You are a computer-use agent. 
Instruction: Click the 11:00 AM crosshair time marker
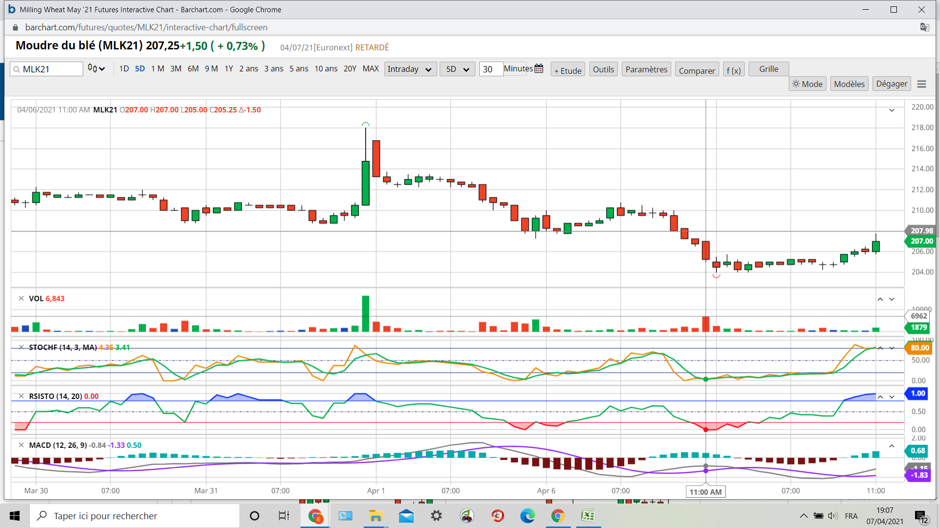pos(705,492)
